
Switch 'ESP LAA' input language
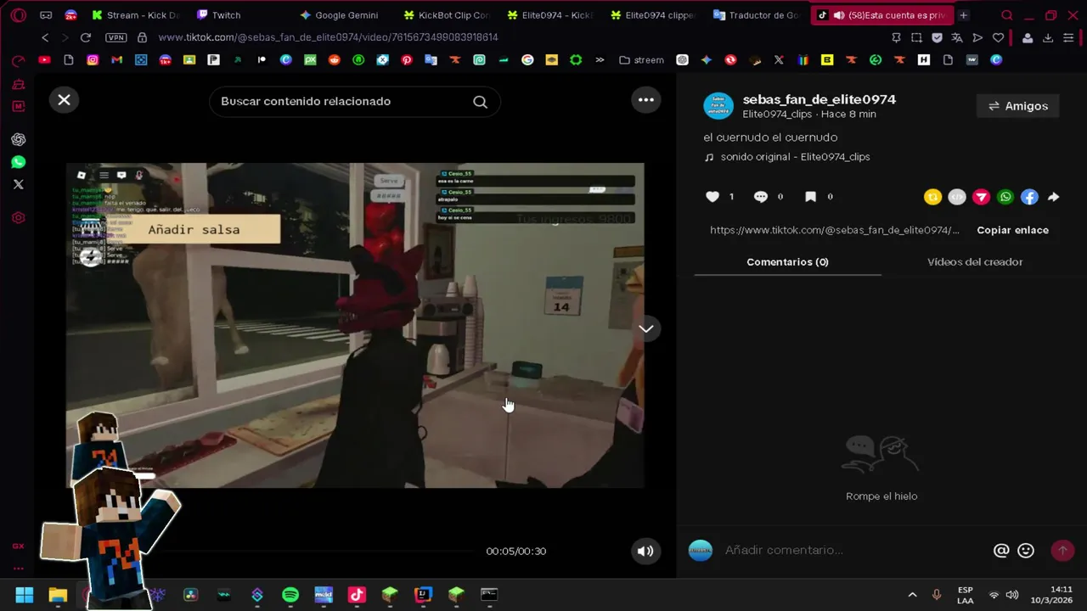click(x=965, y=595)
